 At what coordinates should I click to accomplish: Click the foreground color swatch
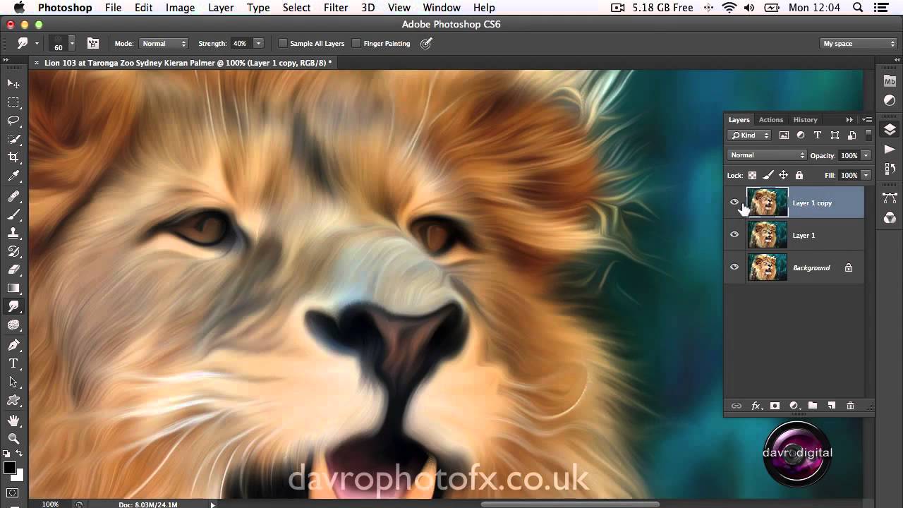coord(10,468)
